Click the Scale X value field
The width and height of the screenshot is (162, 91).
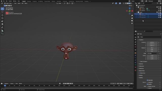[x=152, y=56]
